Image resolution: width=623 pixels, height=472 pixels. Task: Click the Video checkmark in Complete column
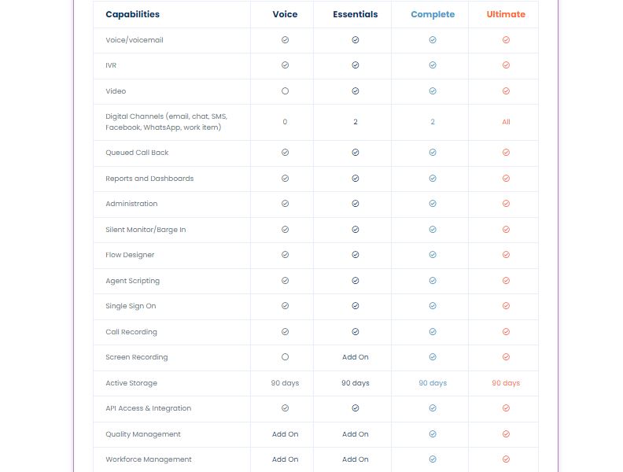(433, 91)
